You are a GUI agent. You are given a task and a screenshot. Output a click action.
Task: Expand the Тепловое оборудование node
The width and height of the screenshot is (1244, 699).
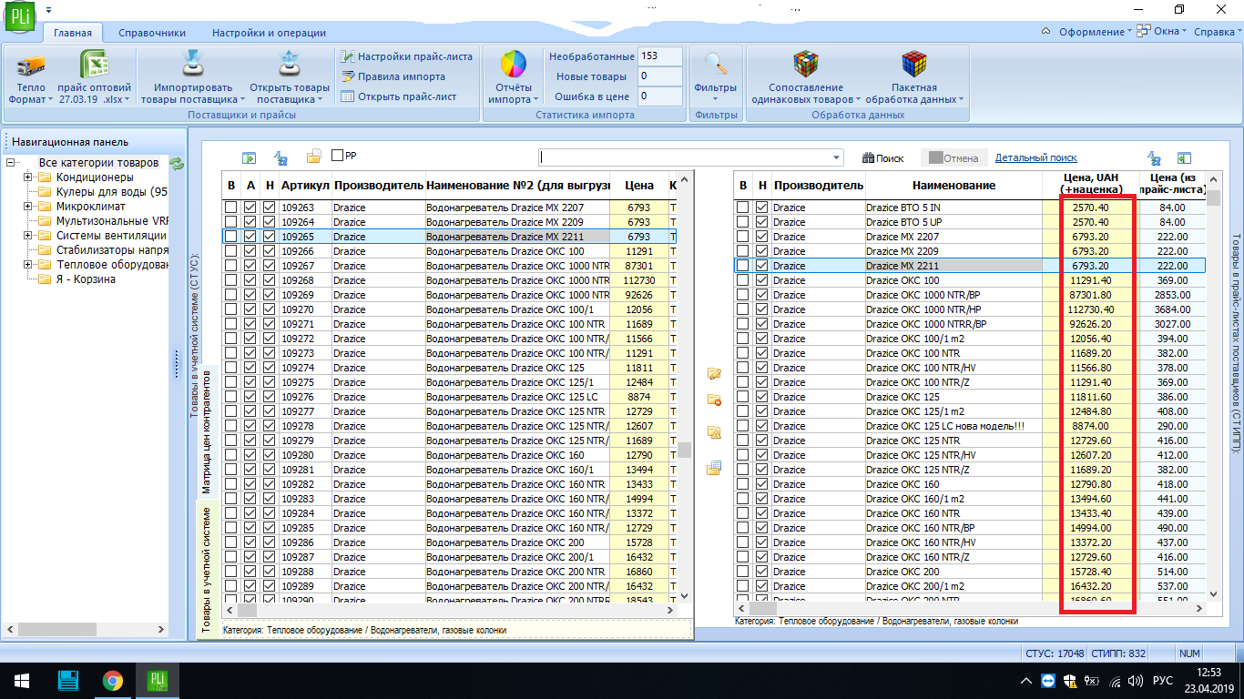pos(28,265)
